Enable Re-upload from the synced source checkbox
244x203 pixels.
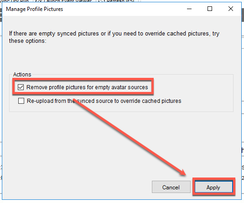coord(21,101)
